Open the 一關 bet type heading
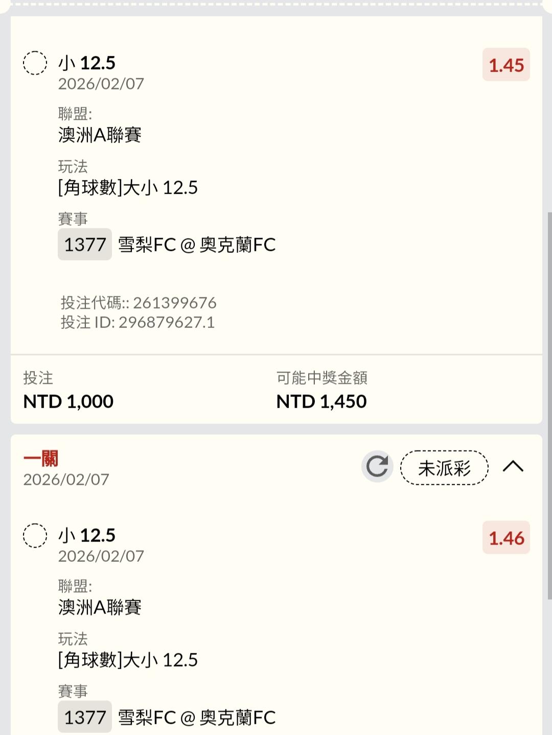The image size is (552, 735). pyautogui.click(x=41, y=458)
